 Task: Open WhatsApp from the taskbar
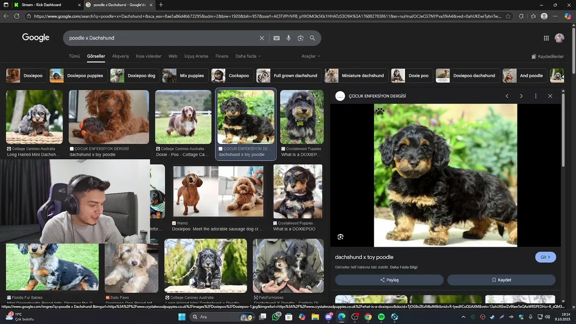click(276, 317)
